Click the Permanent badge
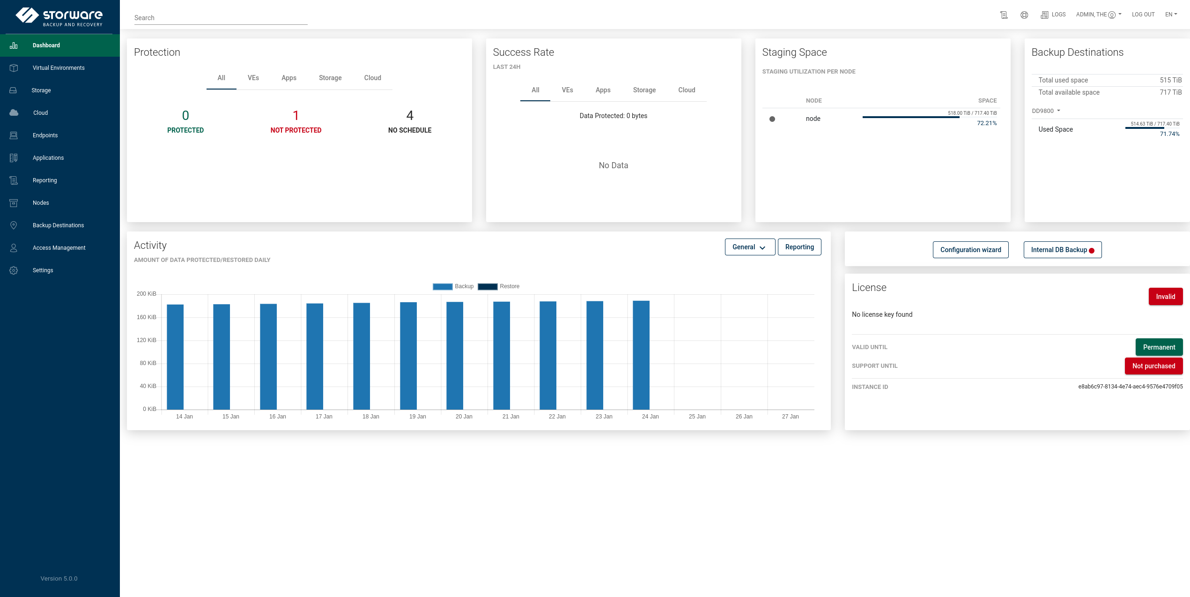This screenshot has height=597, width=1190. coord(1159,347)
